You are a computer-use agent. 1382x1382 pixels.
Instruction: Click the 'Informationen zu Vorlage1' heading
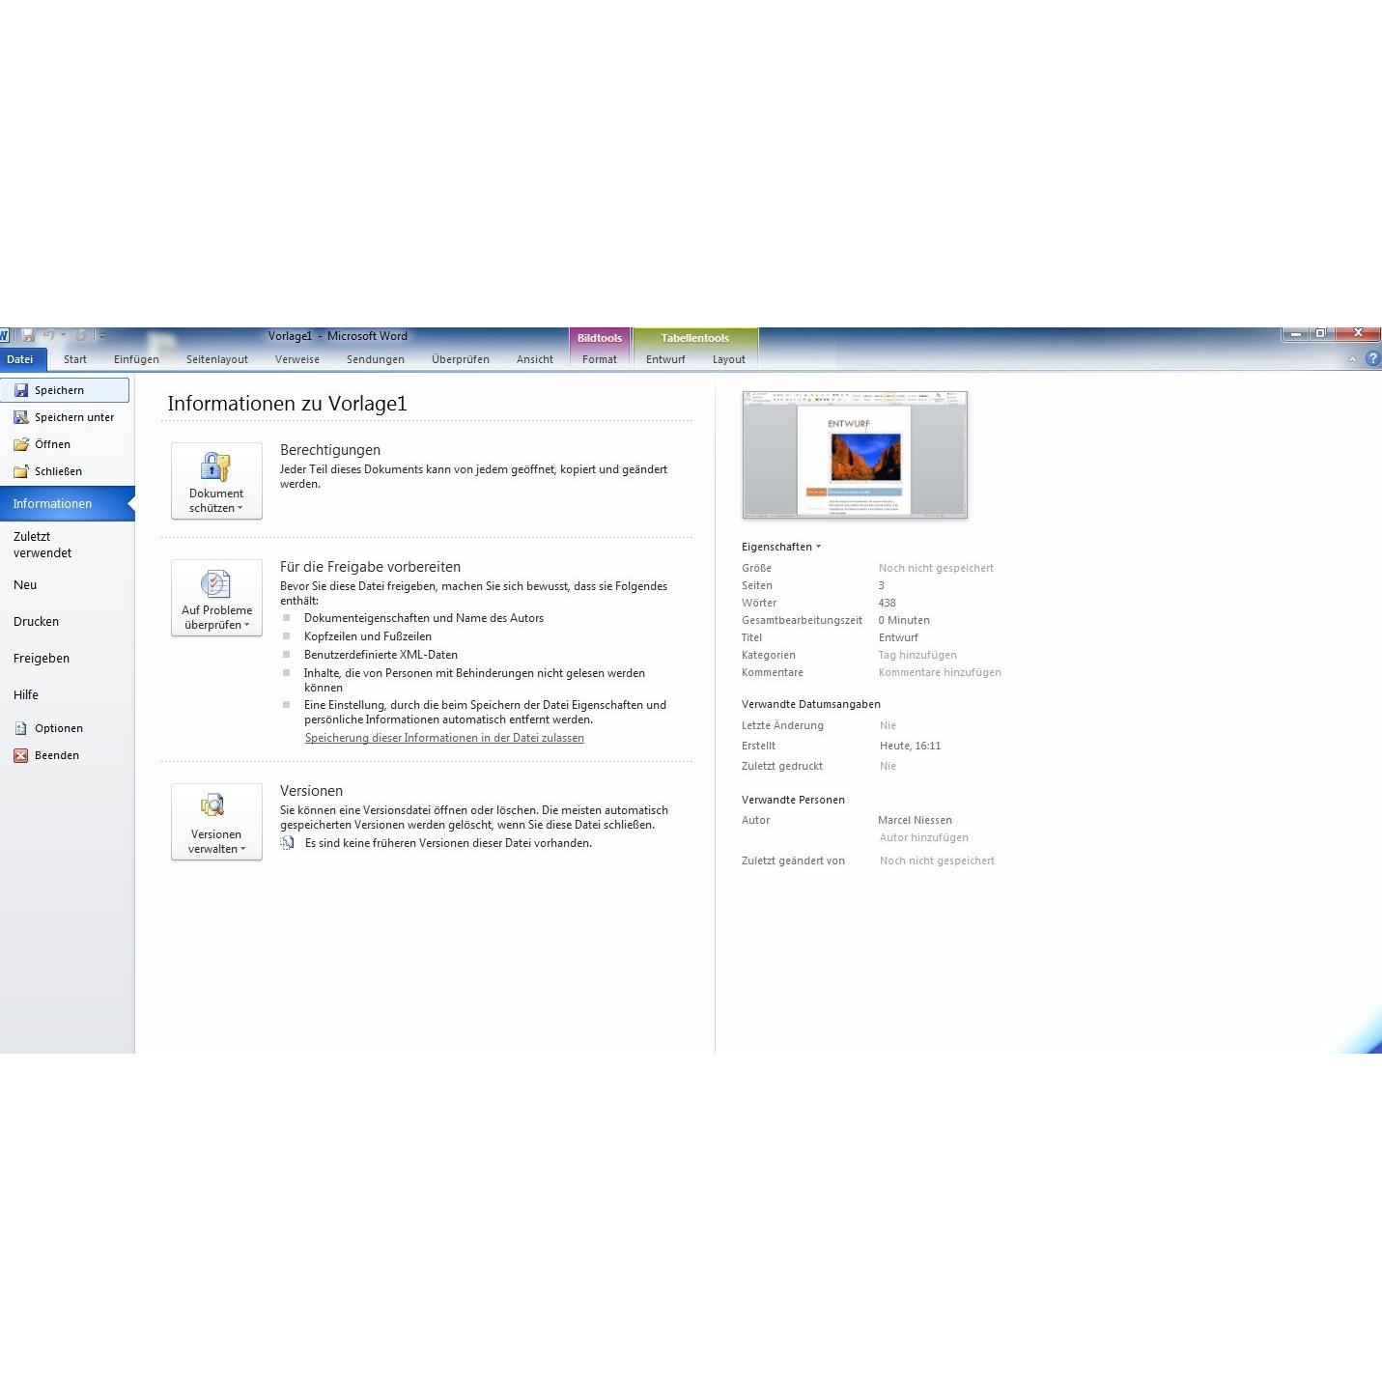click(x=287, y=404)
